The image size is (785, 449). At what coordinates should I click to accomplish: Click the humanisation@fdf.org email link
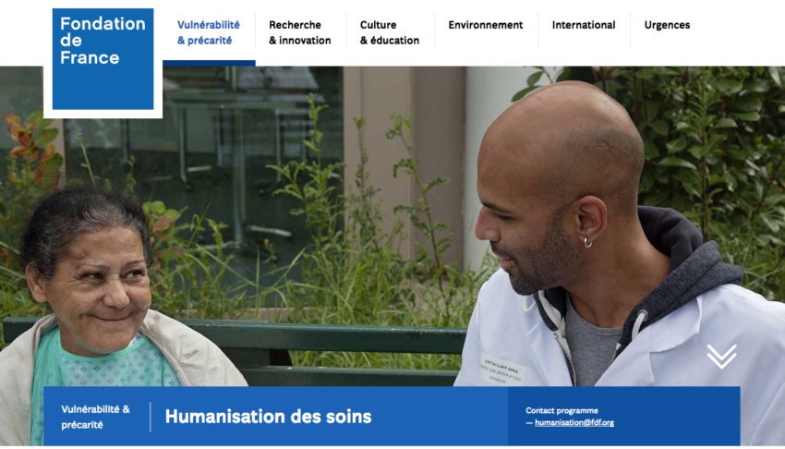(x=574, y=422)
